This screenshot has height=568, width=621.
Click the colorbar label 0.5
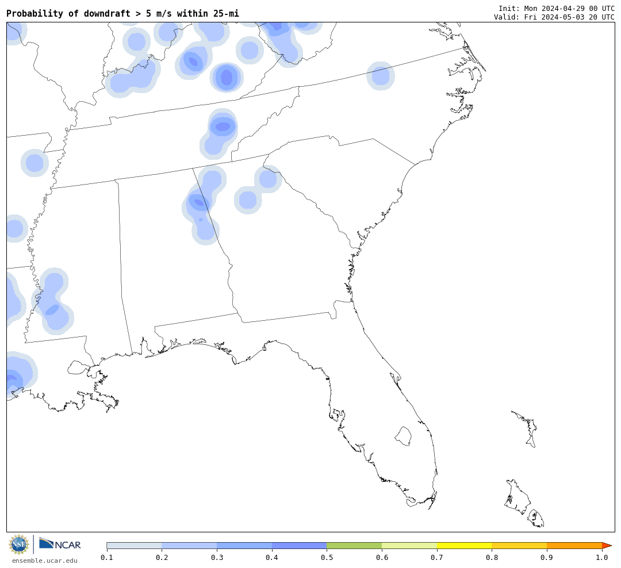[327, 558]
